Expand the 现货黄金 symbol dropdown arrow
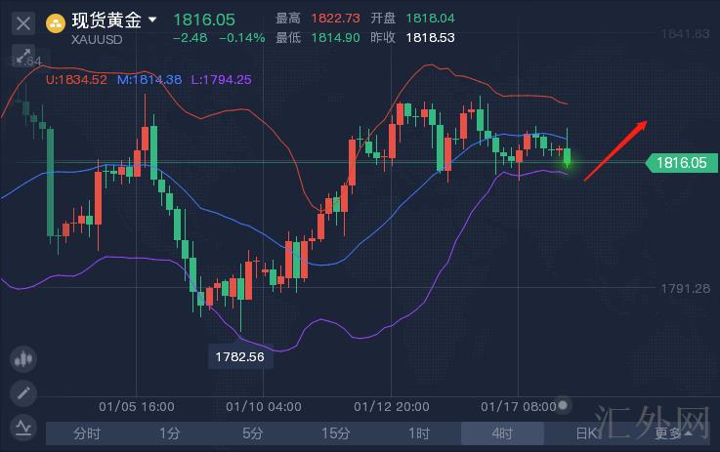Screen dimensions: 720x452 152,20
